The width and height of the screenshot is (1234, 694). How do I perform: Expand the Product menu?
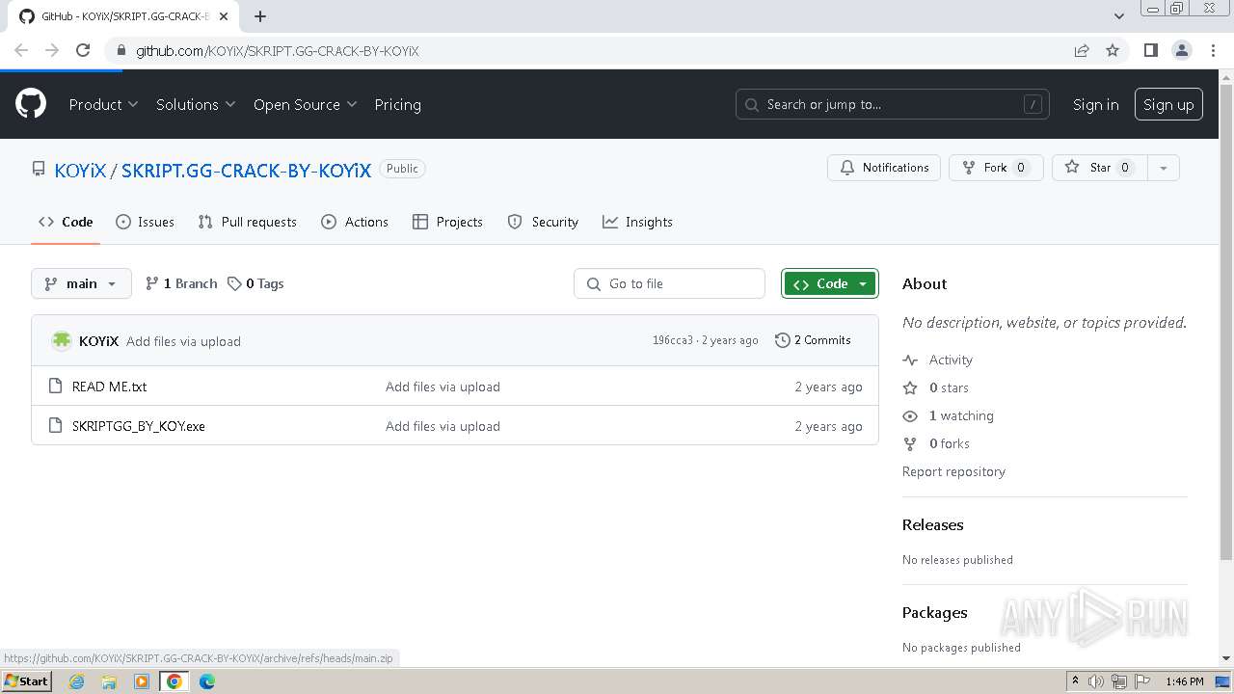click(103, 104)
